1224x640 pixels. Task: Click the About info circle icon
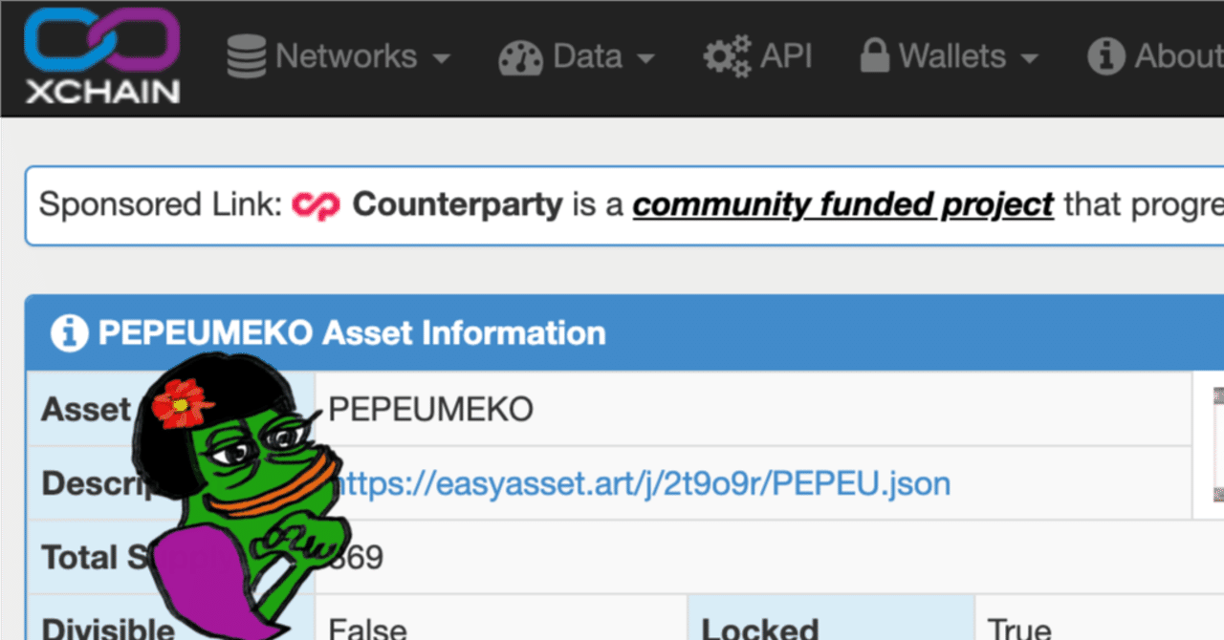(1105, 56)
